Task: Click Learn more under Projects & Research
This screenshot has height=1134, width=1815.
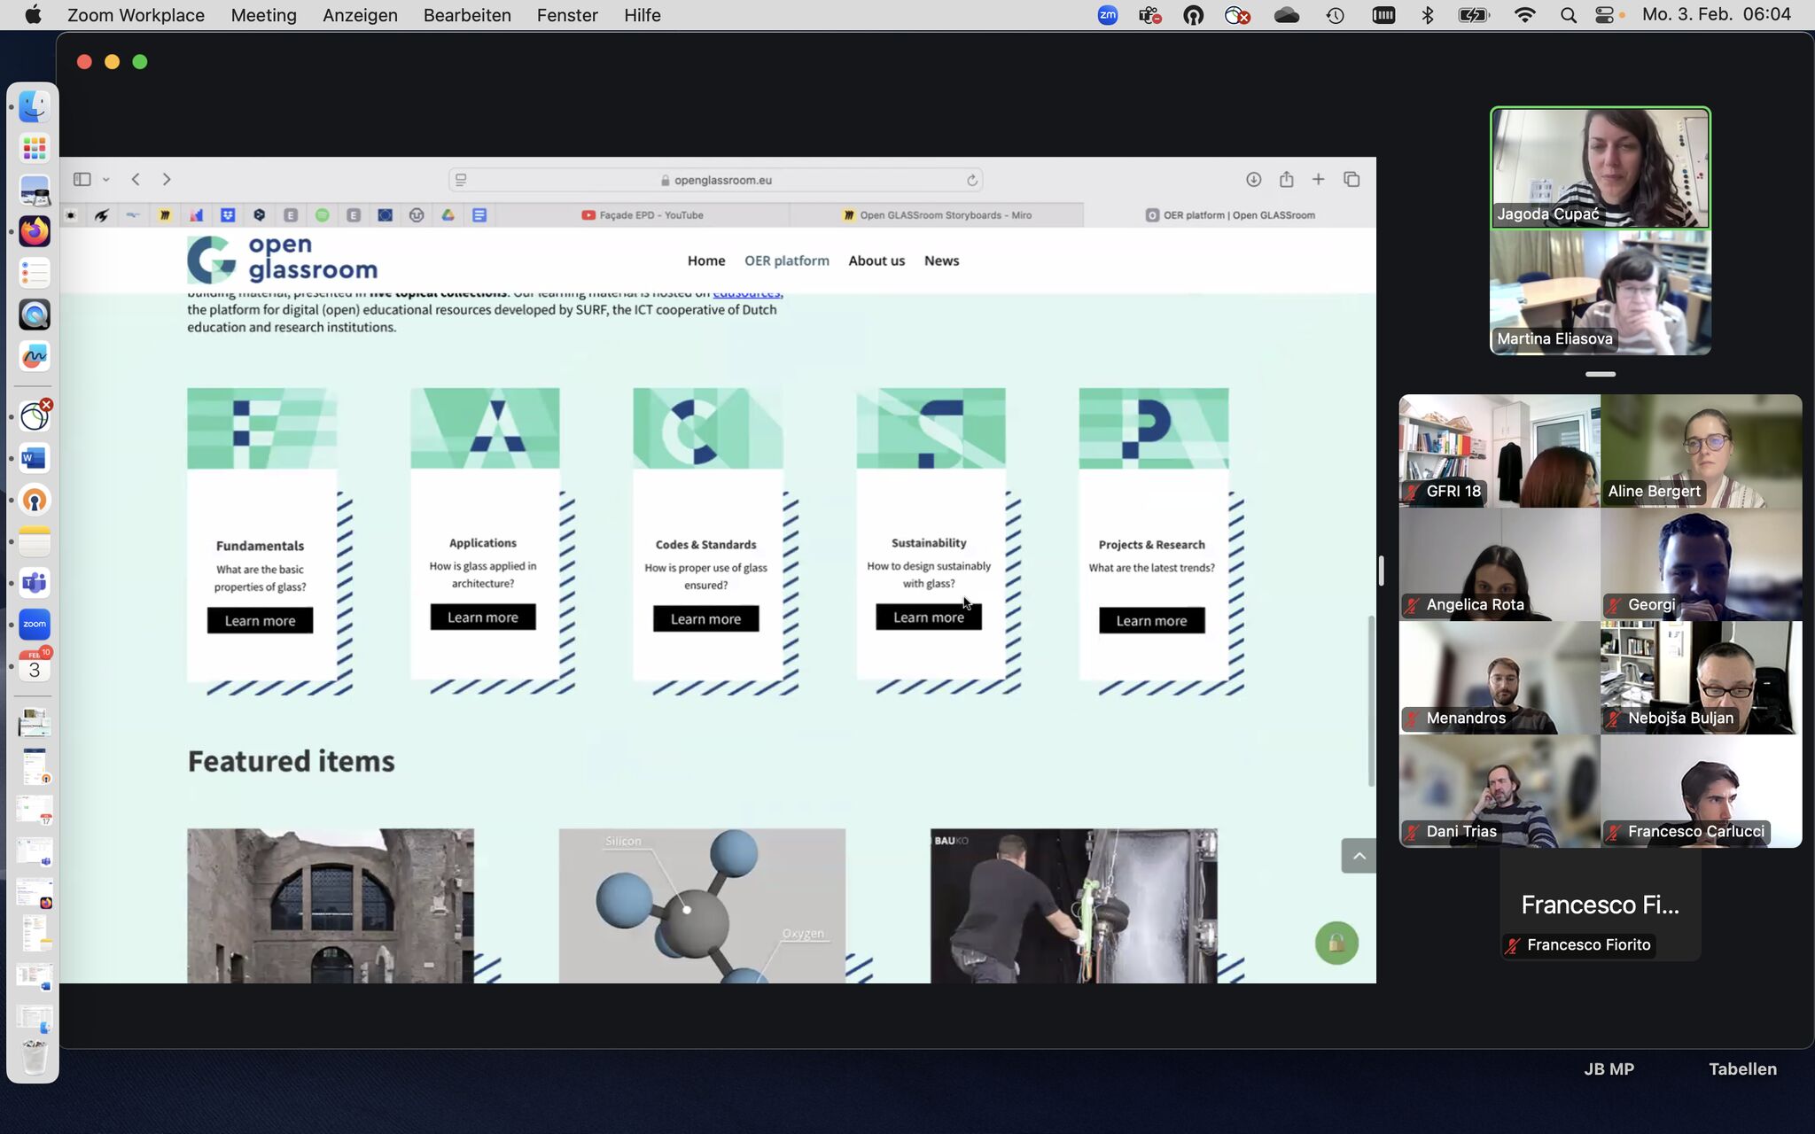Action: coord(1151,620)
